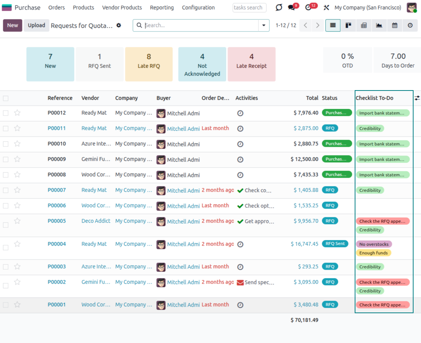Click inside the Search field

click(x=186, y=25)
